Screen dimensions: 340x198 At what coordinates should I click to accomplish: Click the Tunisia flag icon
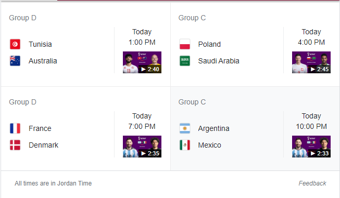tap(15, 44)
